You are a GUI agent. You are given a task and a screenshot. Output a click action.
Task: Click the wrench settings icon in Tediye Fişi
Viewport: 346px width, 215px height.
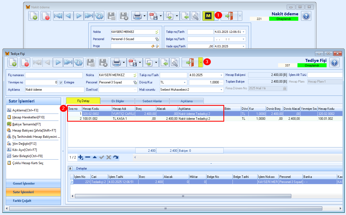pyautogui.click(x=174, y=62)
